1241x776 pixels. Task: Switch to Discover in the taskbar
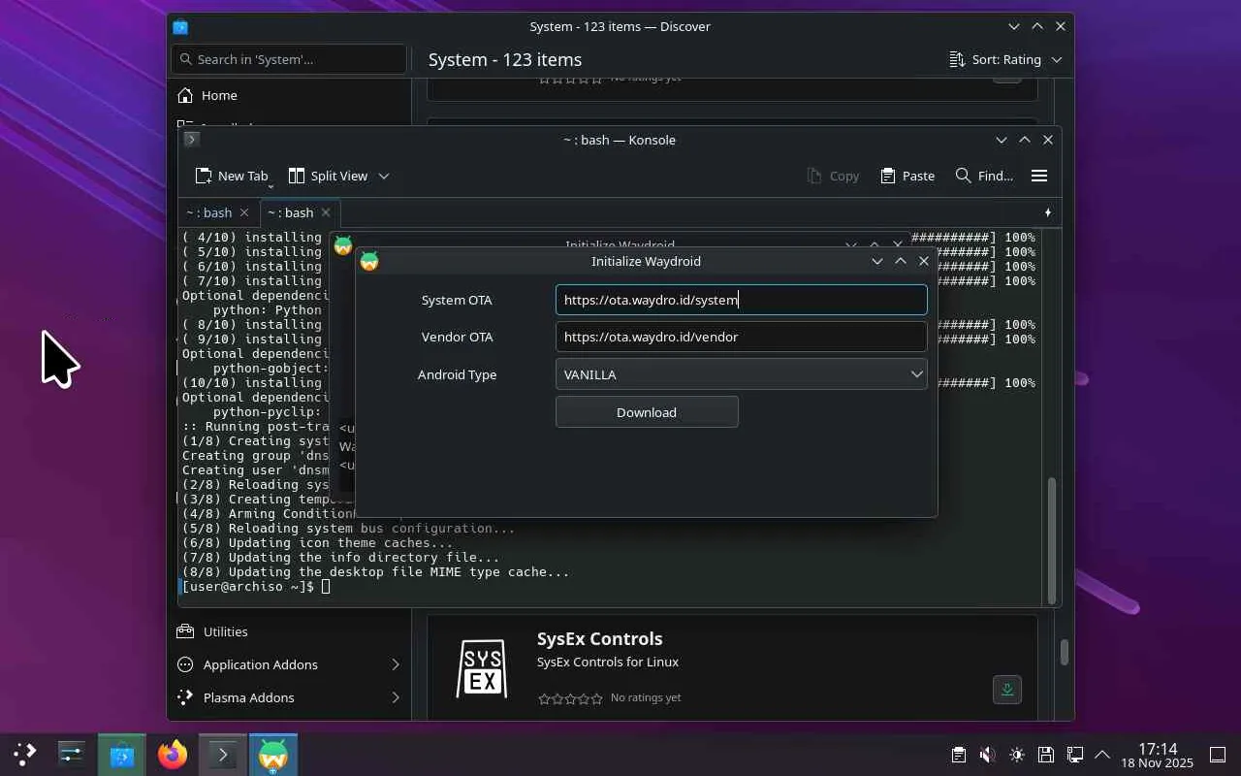[122, 755]
